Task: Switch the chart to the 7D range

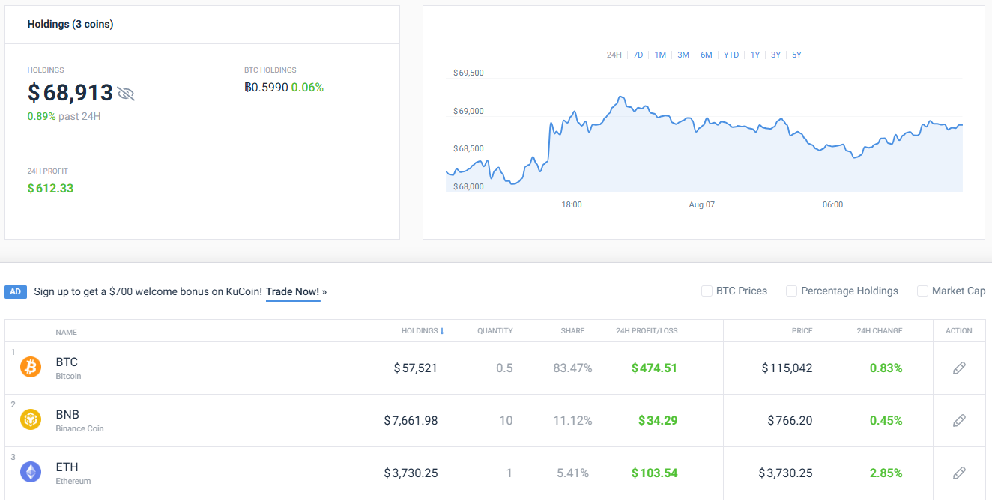Action: (638, 55)
